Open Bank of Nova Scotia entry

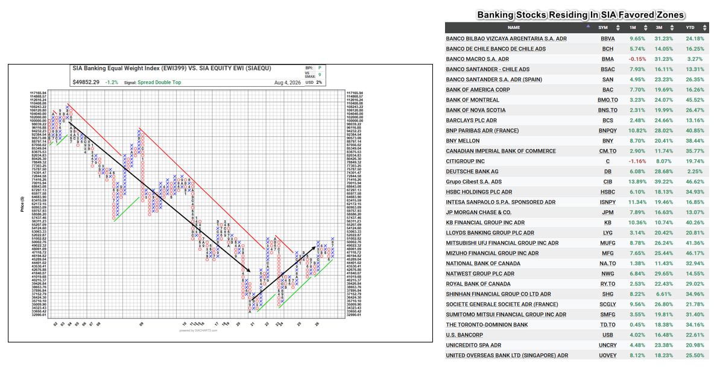(476, 110)
